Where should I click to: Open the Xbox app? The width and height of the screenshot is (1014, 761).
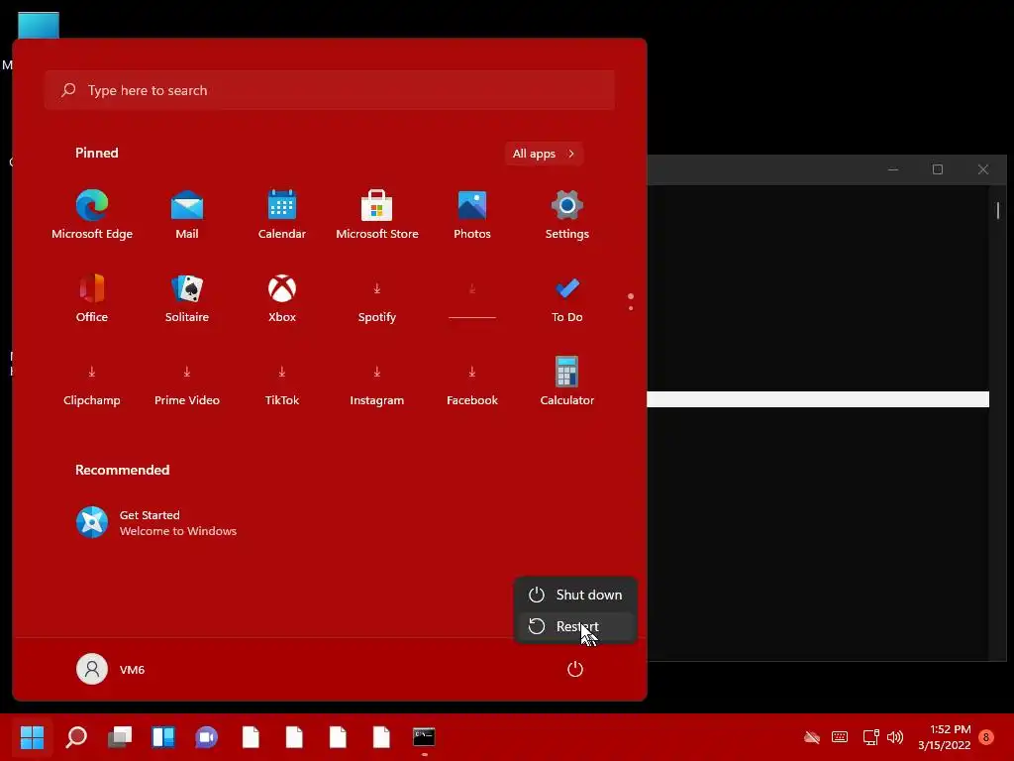click(x=282, y=298)
